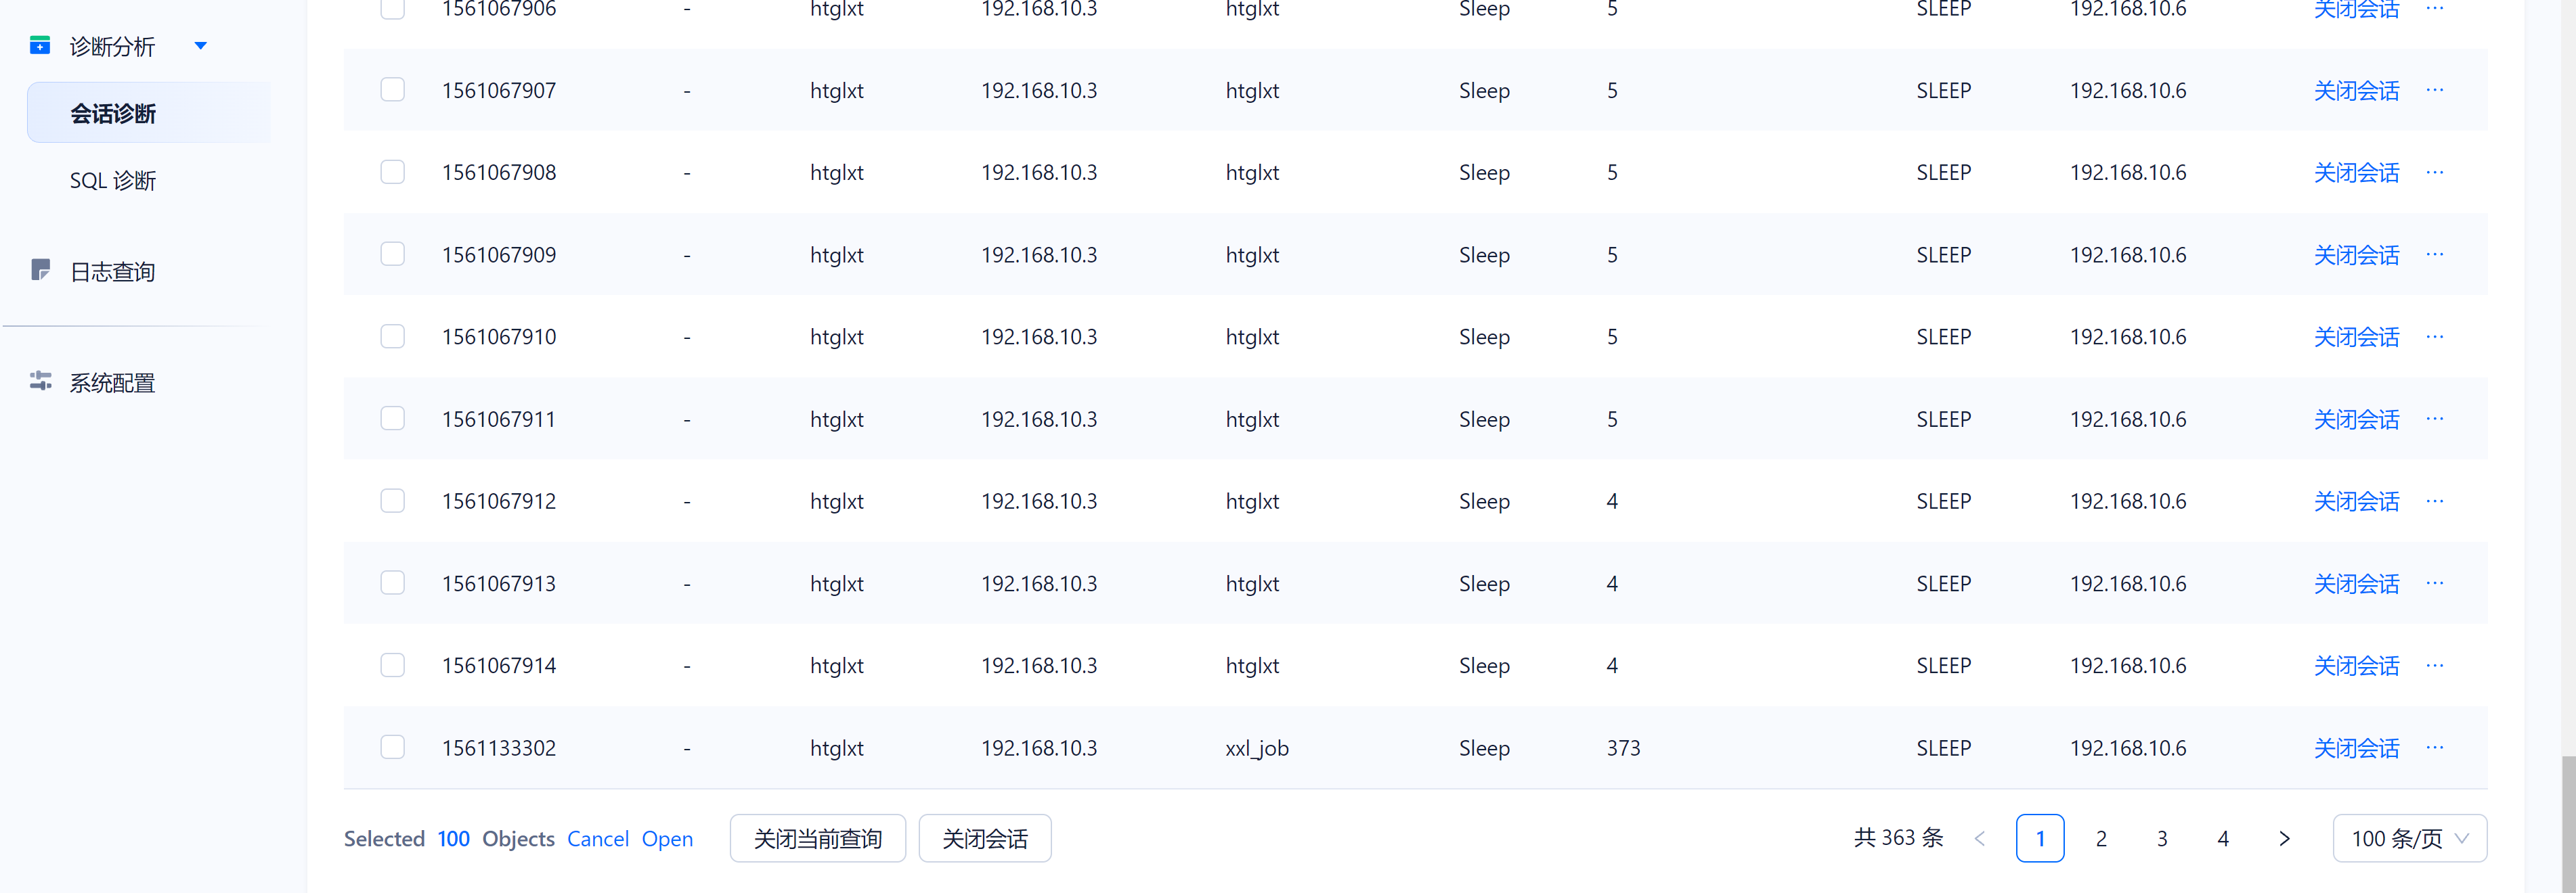Viewport: 2576px width, 893px height.
Task: Open SQL 诊断 menu item
Action: click(113, 181)
